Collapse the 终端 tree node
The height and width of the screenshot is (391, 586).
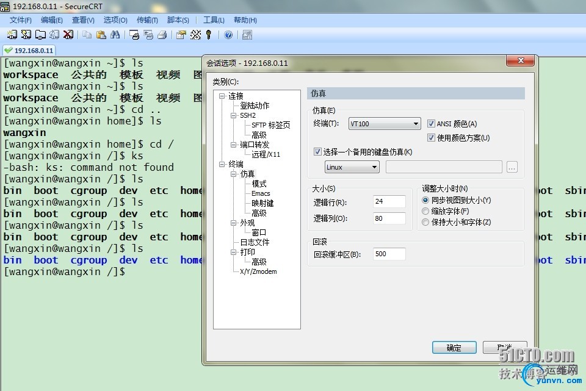click(222, 164)
